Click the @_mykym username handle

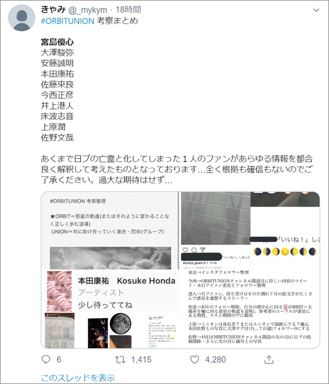tap(88, 10)
